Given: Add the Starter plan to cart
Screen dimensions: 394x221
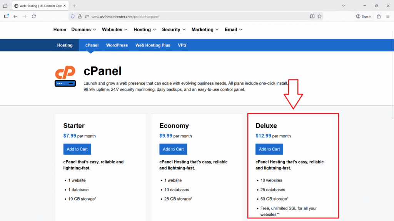Looking at the screenshot, I should click(x=77, y=149).
